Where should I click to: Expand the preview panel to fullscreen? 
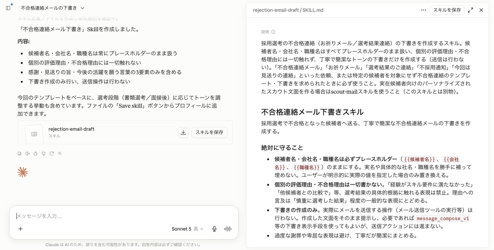[x=470, y=10]
